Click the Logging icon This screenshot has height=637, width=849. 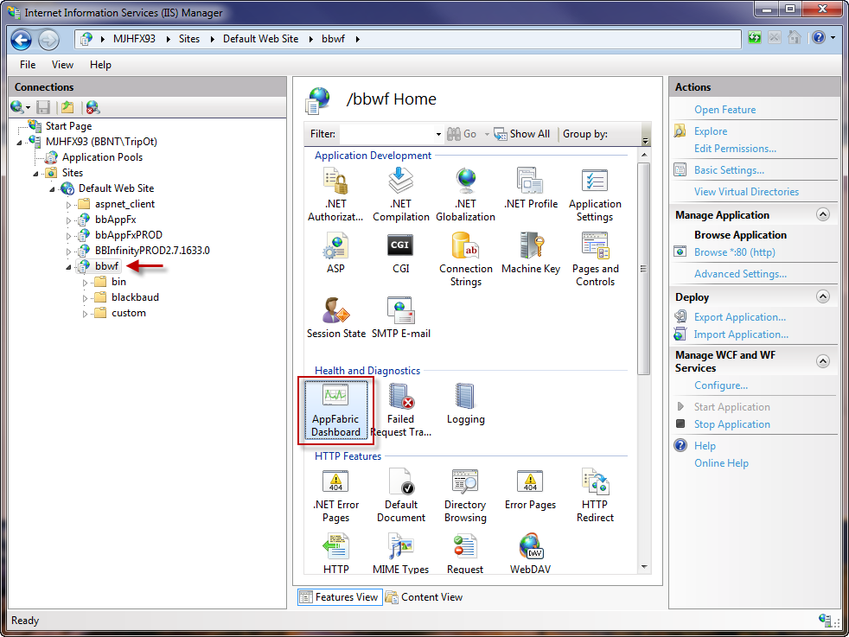[465, 404]
